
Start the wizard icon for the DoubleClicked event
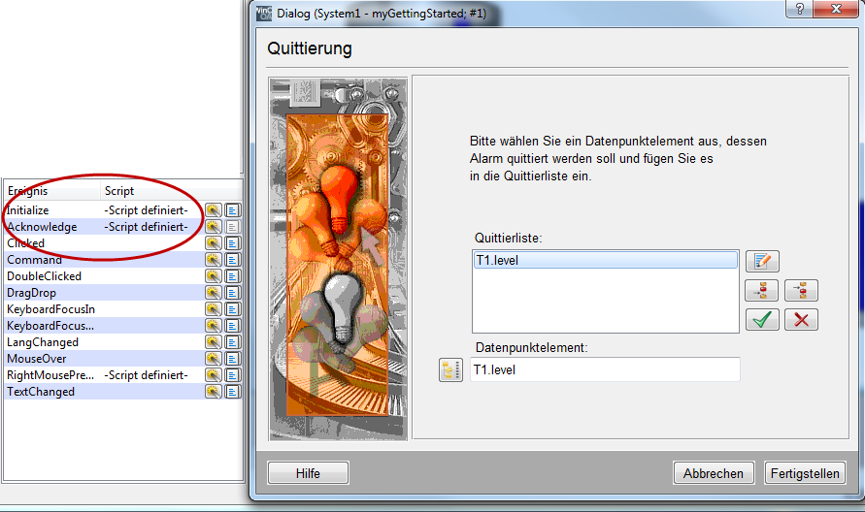(213, 276)
